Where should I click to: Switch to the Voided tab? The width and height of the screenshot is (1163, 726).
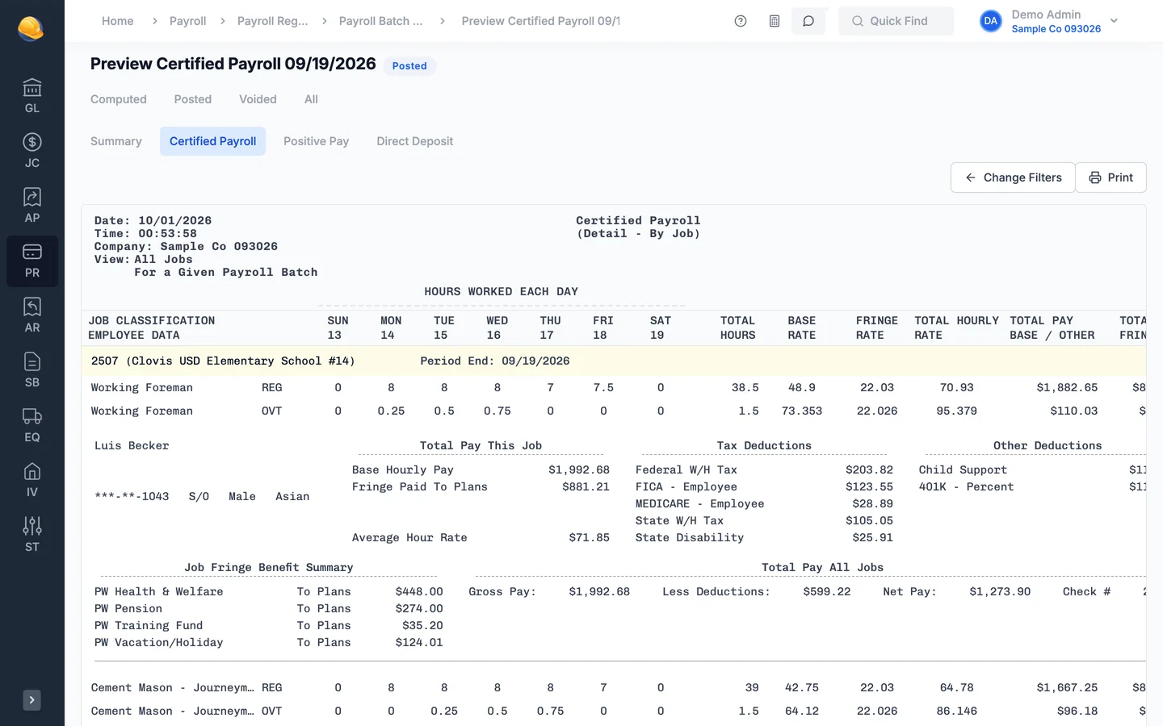point(258,99)
